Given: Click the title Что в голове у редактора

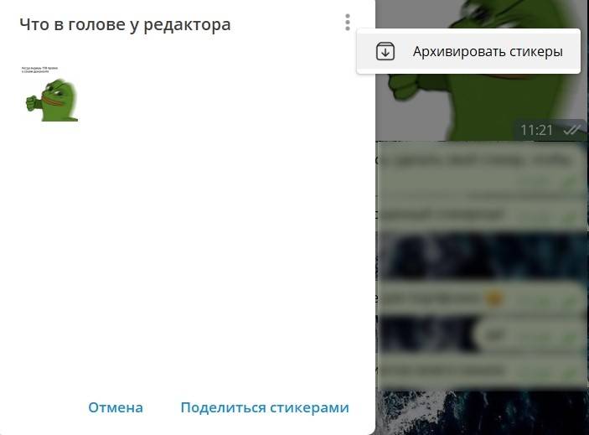Looking at the screenshot, I should 125,24.
